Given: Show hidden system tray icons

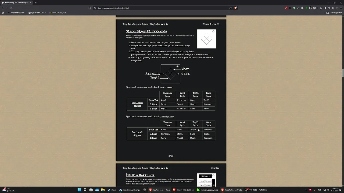Looking at the screenshot, I should coord(306,190).
